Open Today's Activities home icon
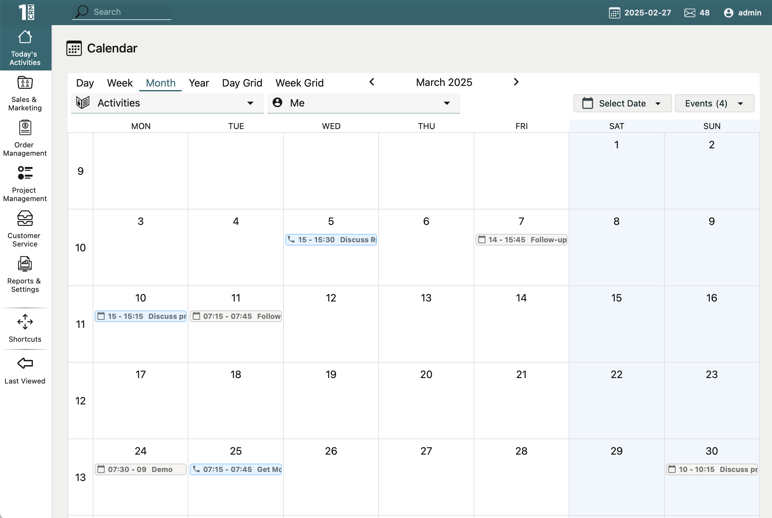Viewport: 772px width, 518px height. (25, 37)
